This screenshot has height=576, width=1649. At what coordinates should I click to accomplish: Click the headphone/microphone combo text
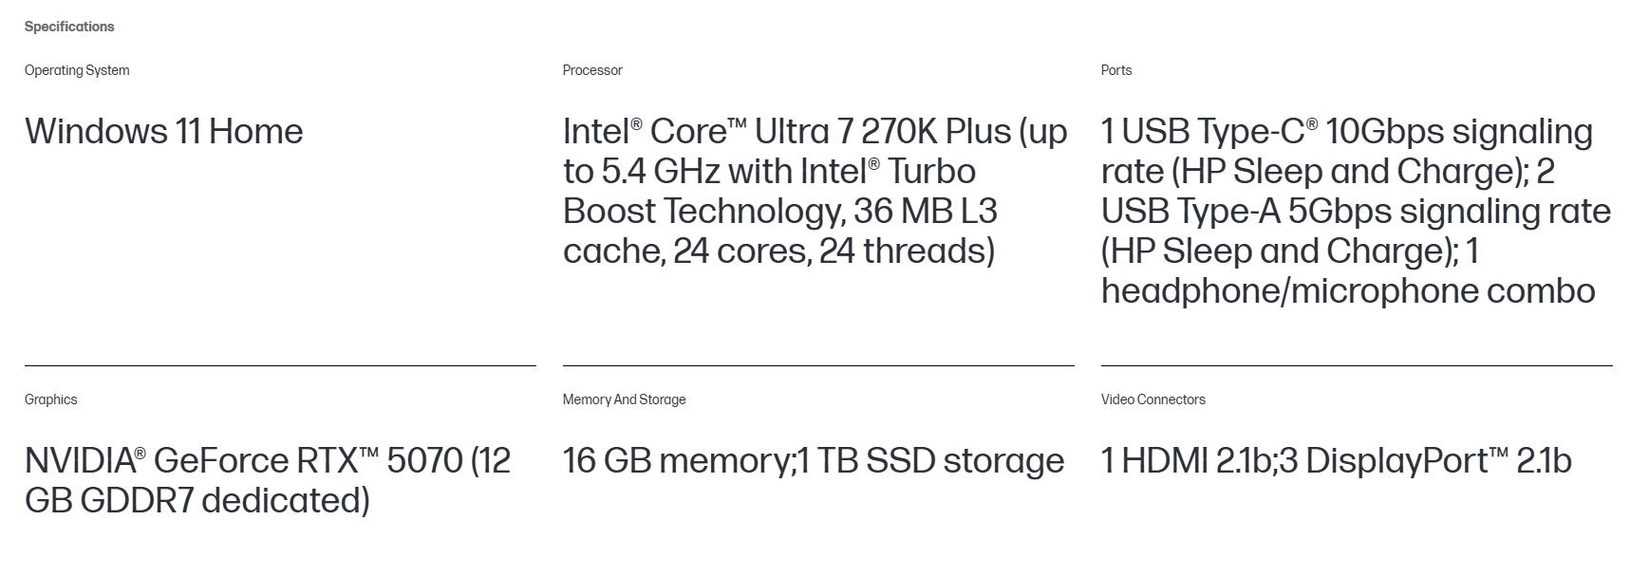(1347, 290)
